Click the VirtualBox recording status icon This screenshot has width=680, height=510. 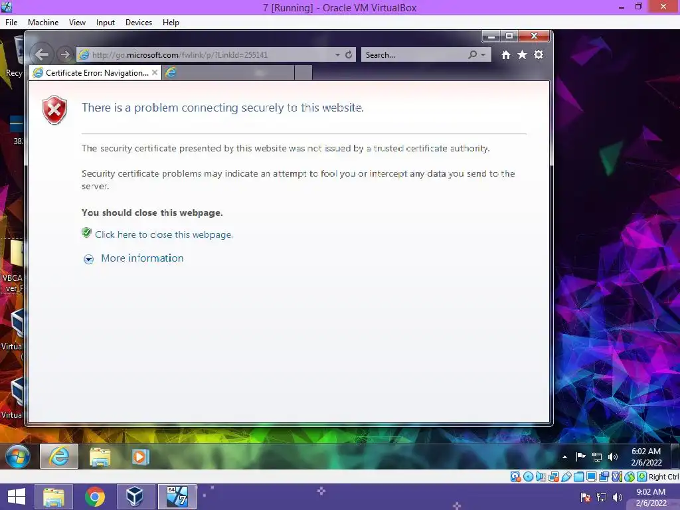(604, 477)
